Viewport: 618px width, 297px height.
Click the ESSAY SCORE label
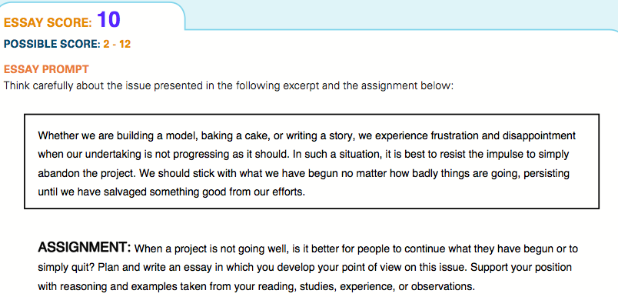(x=48, y=22)
